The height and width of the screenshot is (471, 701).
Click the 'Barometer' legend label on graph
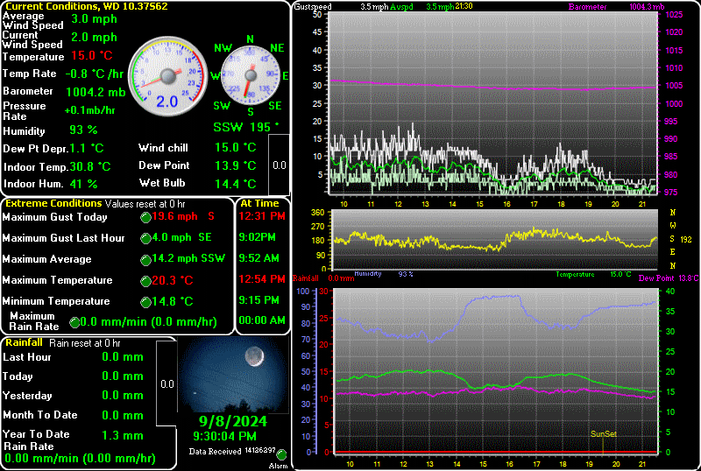pyautogui.click(x=587, y=7)
